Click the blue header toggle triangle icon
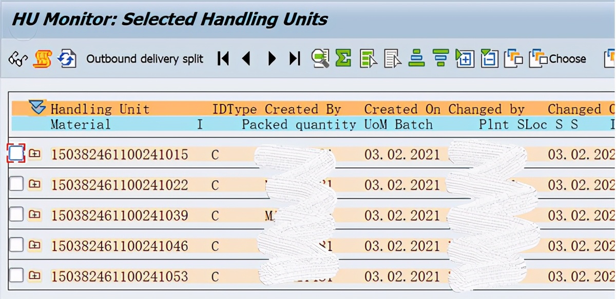The width and height of the screenshot is (616, 299). point(38,106)
